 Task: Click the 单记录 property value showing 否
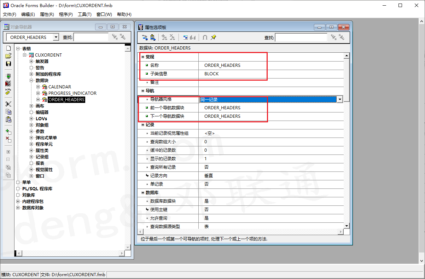[x=206, y=184]
